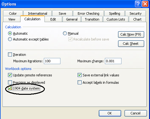Enable Precision as displayed
150x119 pixels.
(10, 82)
